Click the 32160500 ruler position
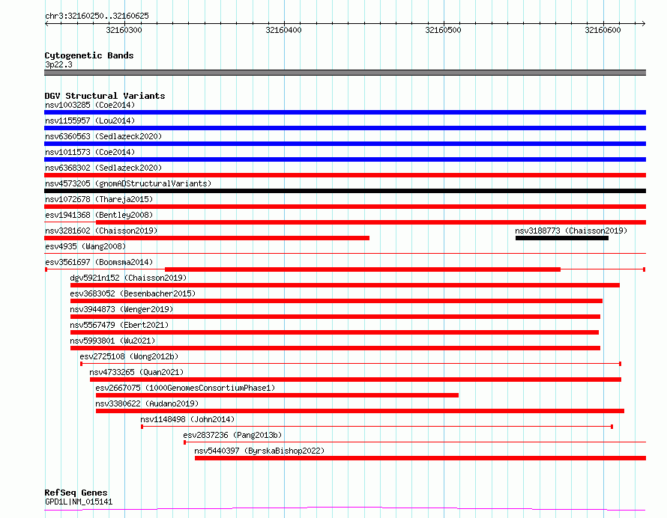 pyautogui.click(x=443, y=30)
